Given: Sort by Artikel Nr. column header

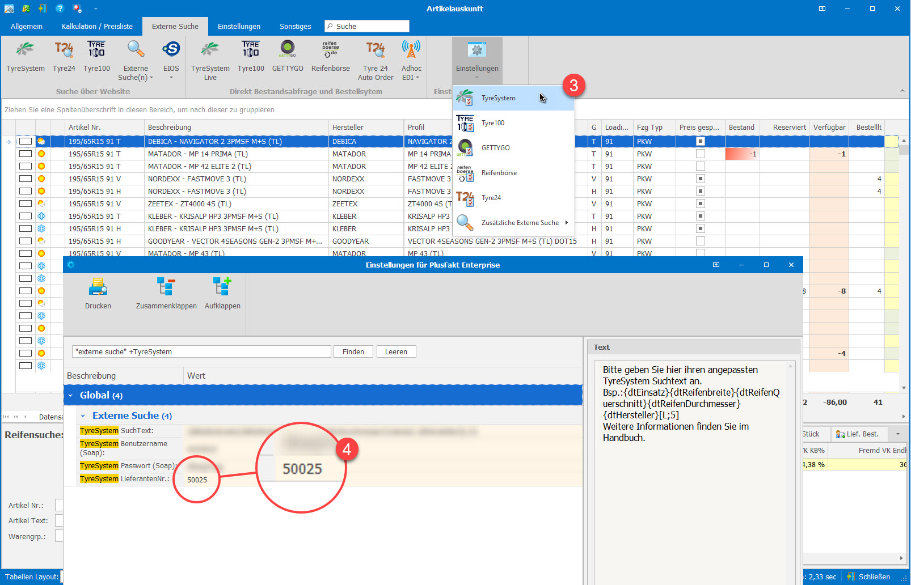Looking at the screenshot, I should pyautogui.click(x=104, y=127).
